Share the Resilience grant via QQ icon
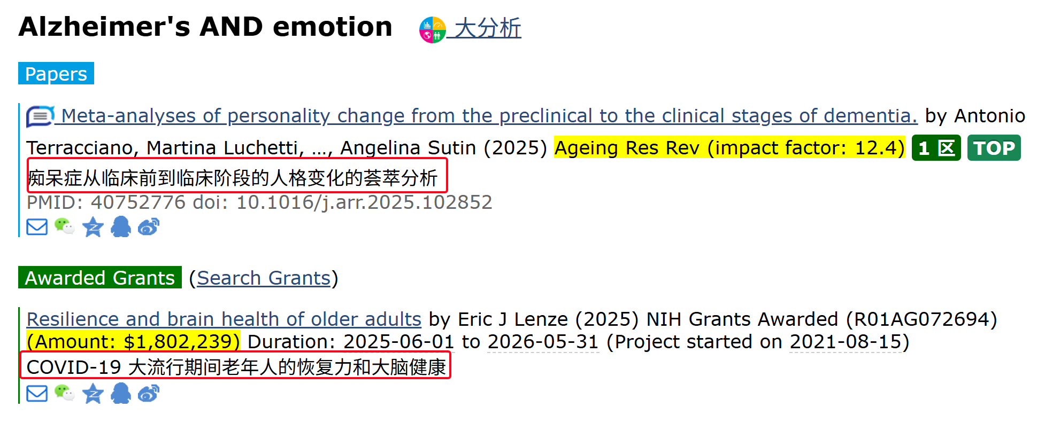The height and width of the screenshot is (423, 1045). pyautogui.click(x=121, y=394)
